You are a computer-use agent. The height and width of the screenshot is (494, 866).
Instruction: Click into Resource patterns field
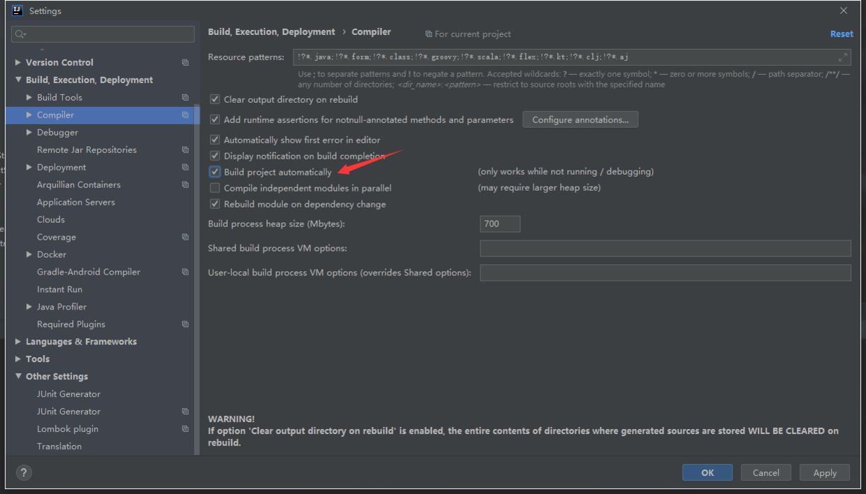coord(571,57)
